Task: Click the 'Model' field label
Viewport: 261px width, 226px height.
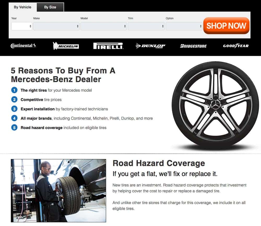Action: [84, 18]
